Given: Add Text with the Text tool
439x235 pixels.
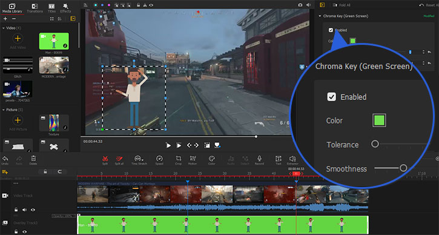Looking at the screenshot, I should coord(279,161).
